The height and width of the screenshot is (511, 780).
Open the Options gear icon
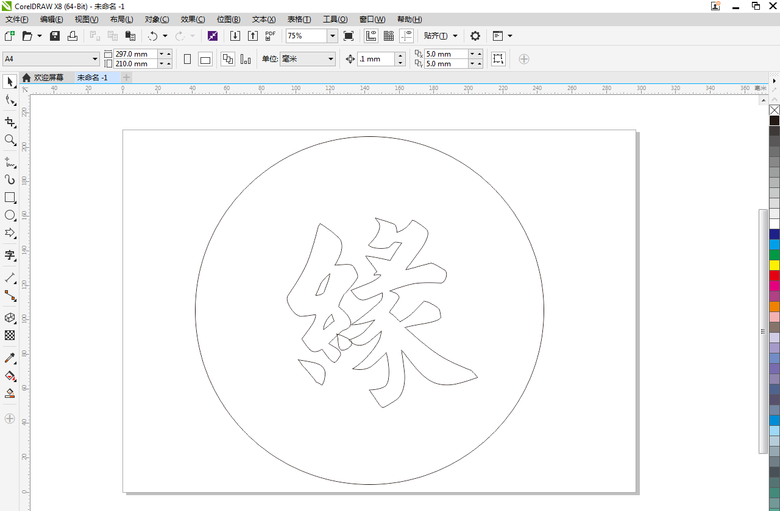click(x=475, y=36)
